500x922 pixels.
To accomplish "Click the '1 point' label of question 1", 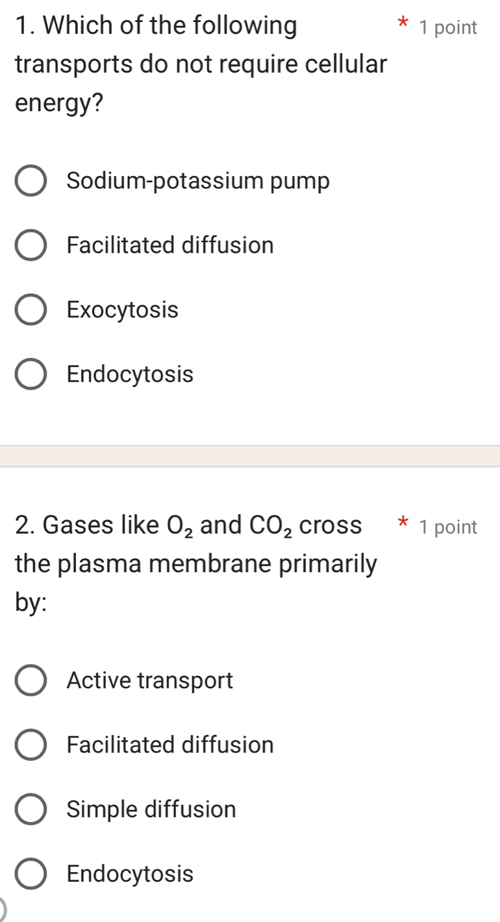I will click(448, 28).
